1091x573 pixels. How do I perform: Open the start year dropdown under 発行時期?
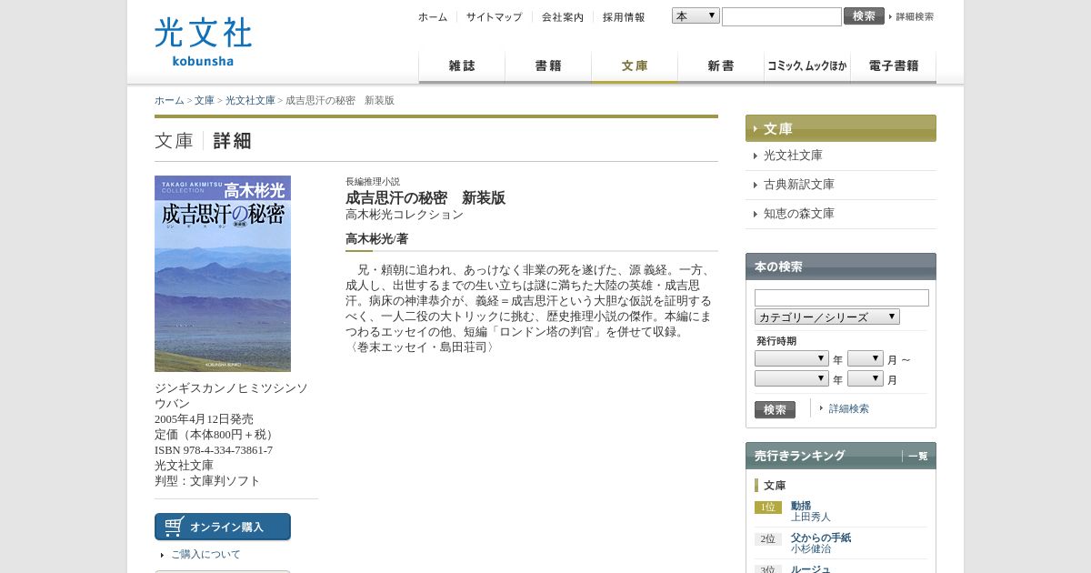792,358
